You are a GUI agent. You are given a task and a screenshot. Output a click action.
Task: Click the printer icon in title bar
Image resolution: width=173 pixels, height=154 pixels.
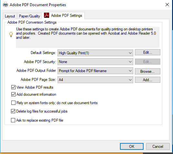click(x=5, y=5)
